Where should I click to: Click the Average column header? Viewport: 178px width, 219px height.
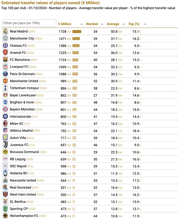click(x=113, y=24)
